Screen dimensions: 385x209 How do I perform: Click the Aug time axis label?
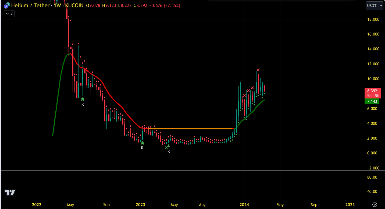click(202, 205)
